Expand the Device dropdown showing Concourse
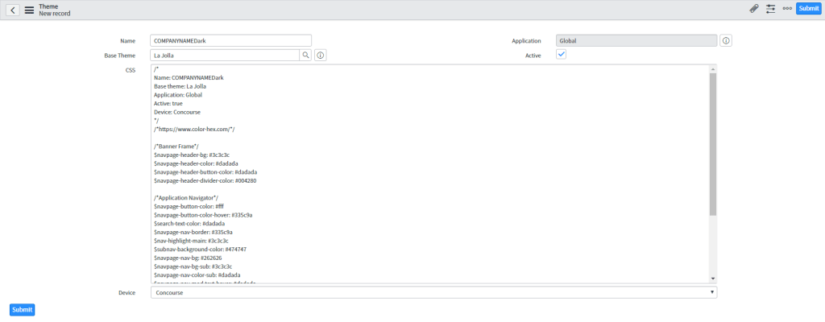The height and width of the screenshot is (322, 825). [433, 293]
